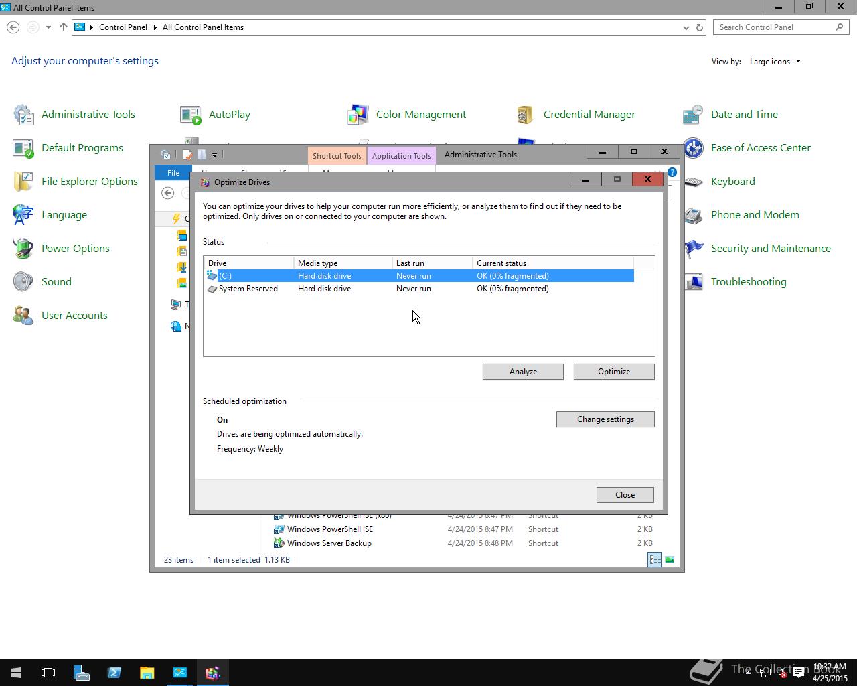The width and height of the screenshot is (857, 686).
Task: Open the Power Options item
Action: (62, 249)
